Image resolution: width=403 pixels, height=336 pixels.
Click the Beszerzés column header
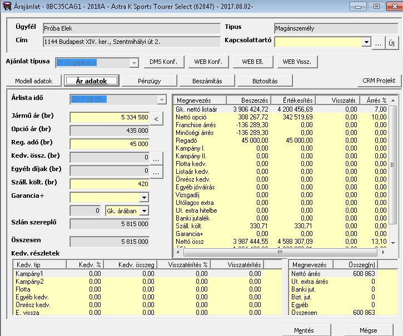[x=248, y=100]
